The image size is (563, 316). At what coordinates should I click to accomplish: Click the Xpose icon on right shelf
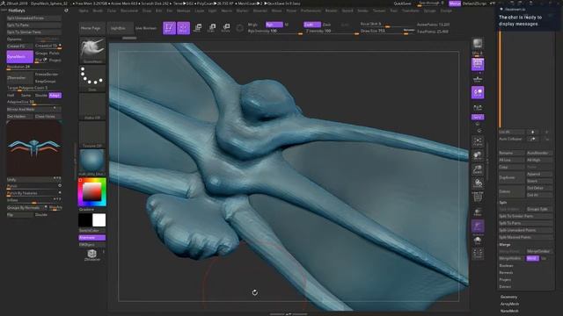[478, 254]
